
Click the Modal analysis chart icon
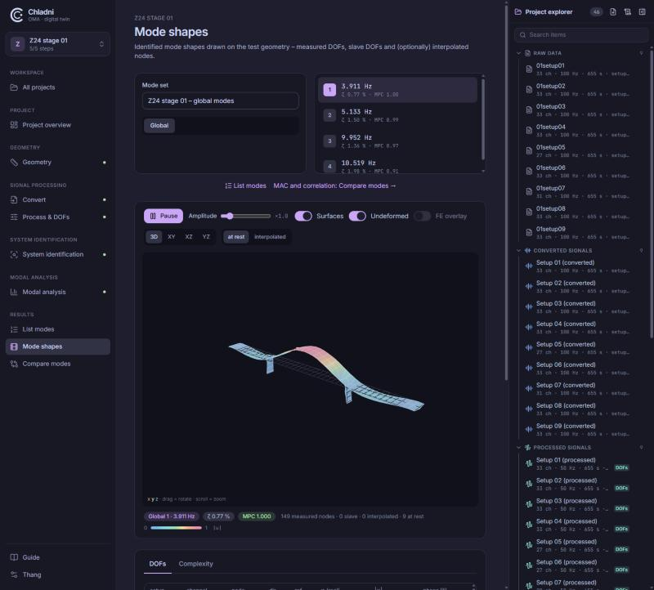pyautogui.click(x=14, y=292)
